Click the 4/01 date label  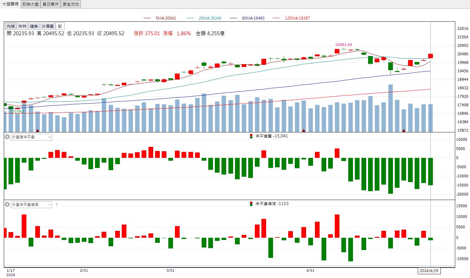pyautogui.click(x=310, y=270)
